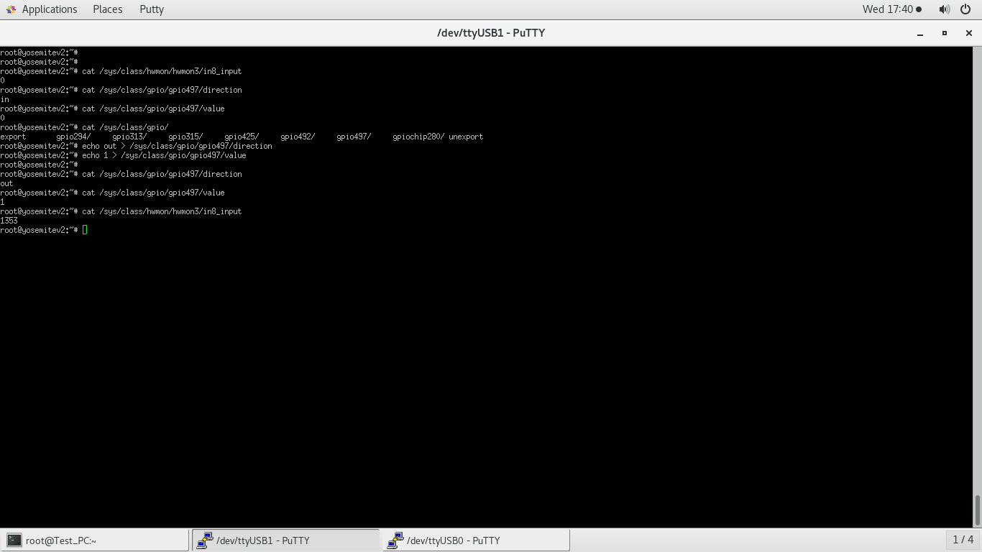
Task: Click the gpiochip280/ entry in terminal output
Action: [418, 137]
